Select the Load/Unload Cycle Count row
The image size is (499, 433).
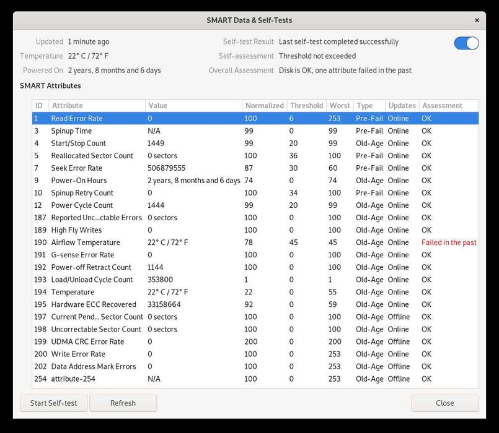pyautogui.click(x=255, y=280)
